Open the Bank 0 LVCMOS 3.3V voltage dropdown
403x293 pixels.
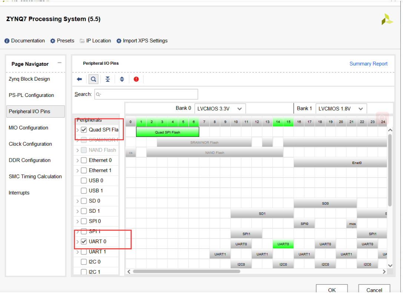240,108
